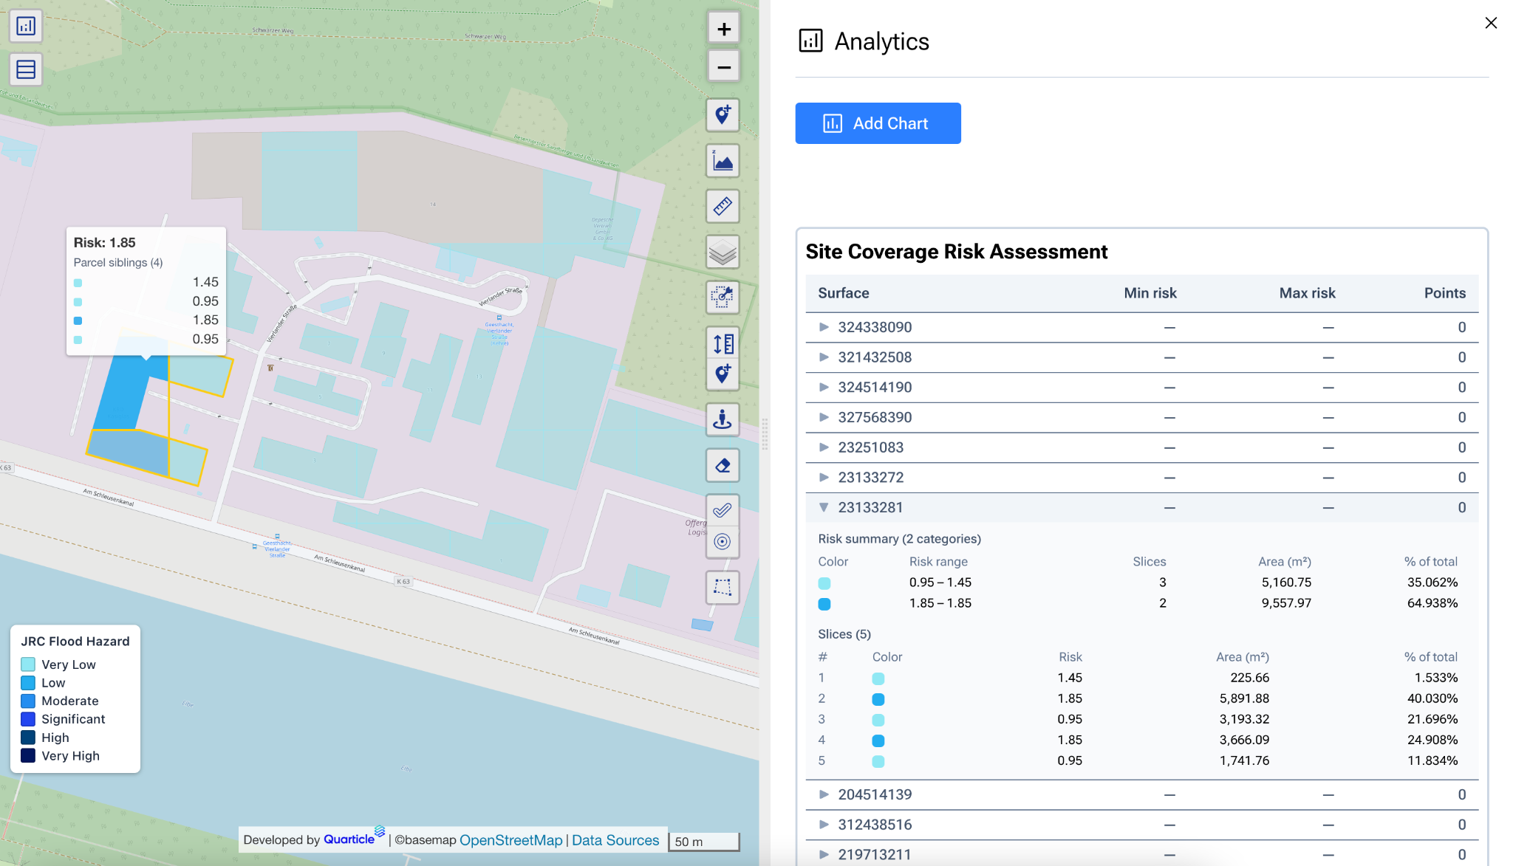Click the Significant legend swatch
1513x866 pixels.
28,719
